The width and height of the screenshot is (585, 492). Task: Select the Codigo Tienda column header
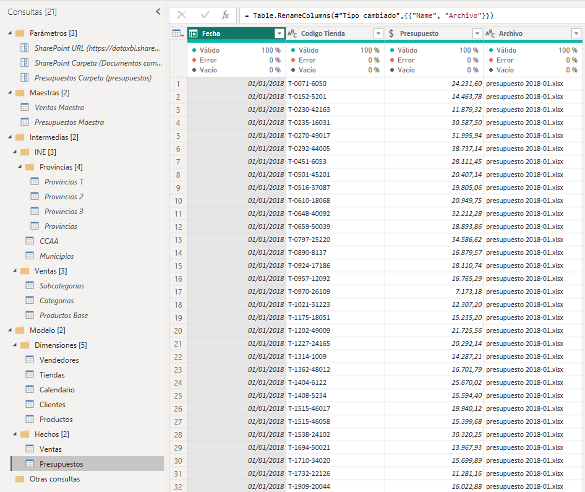pos(335,33)
